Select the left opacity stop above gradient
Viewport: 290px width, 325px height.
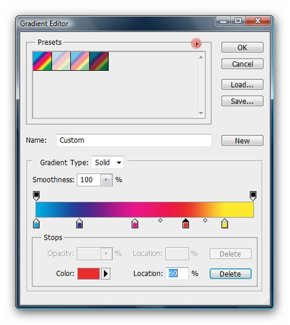(x=36, y=196)
